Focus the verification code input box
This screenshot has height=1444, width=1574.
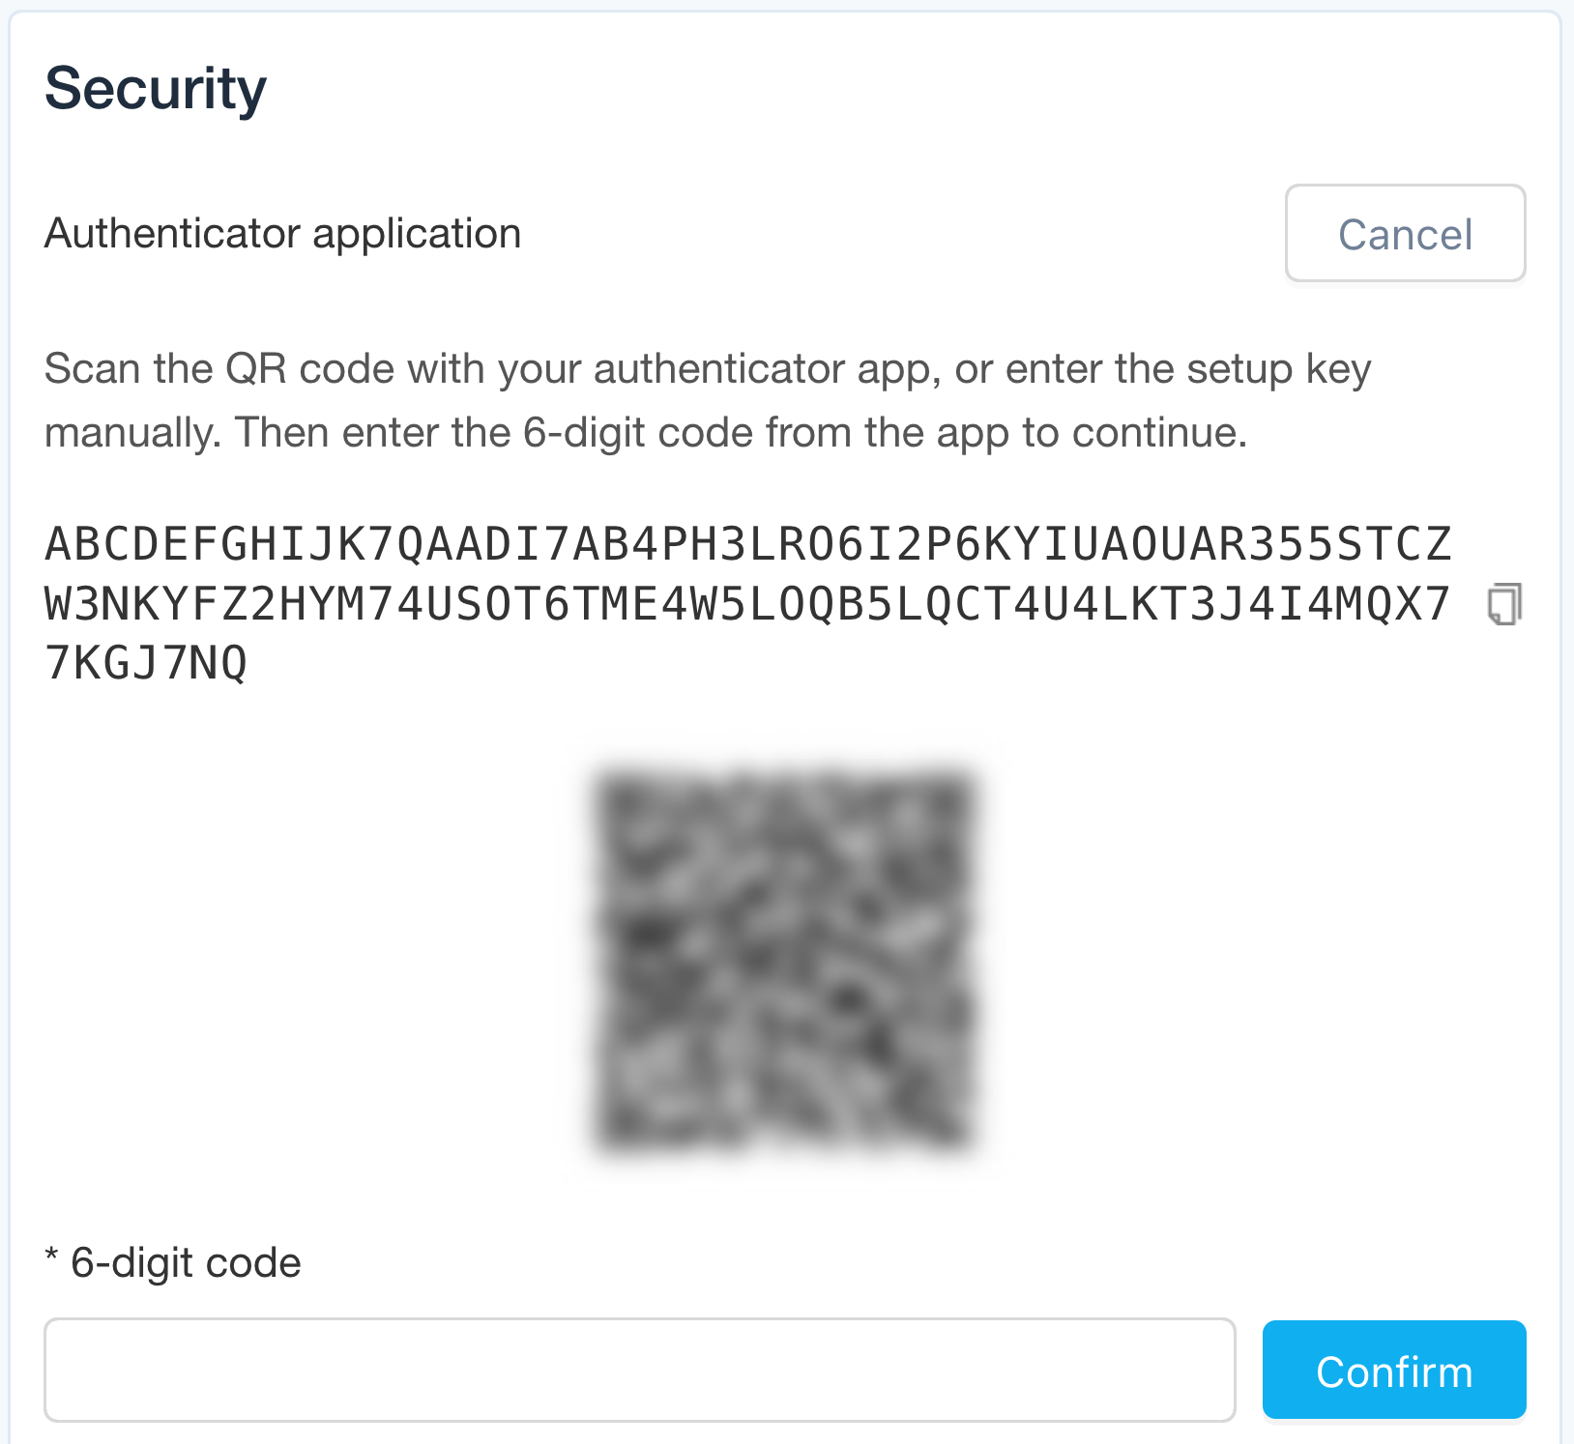(x=640, y=1370)
